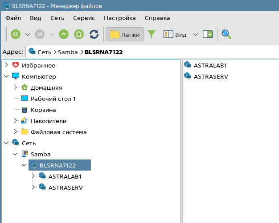Image resolution: width=279 pixels, height=223 pixels.
Task: Click the Сеть breadcrumb in address bar
Action: click(x=44, y=52)
